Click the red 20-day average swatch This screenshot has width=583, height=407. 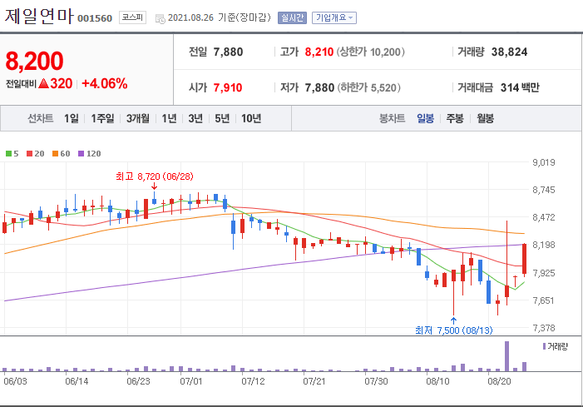click(x=29, y=154)
